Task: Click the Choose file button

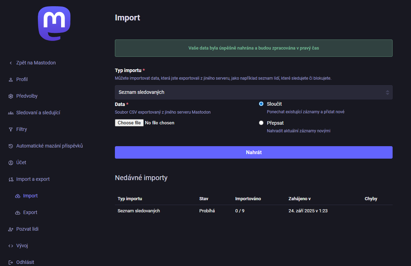Action: [x=129, y=123]
